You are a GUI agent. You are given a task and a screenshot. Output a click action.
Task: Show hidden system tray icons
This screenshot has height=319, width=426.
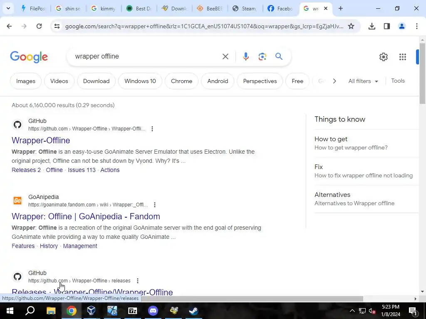[352, 311]
